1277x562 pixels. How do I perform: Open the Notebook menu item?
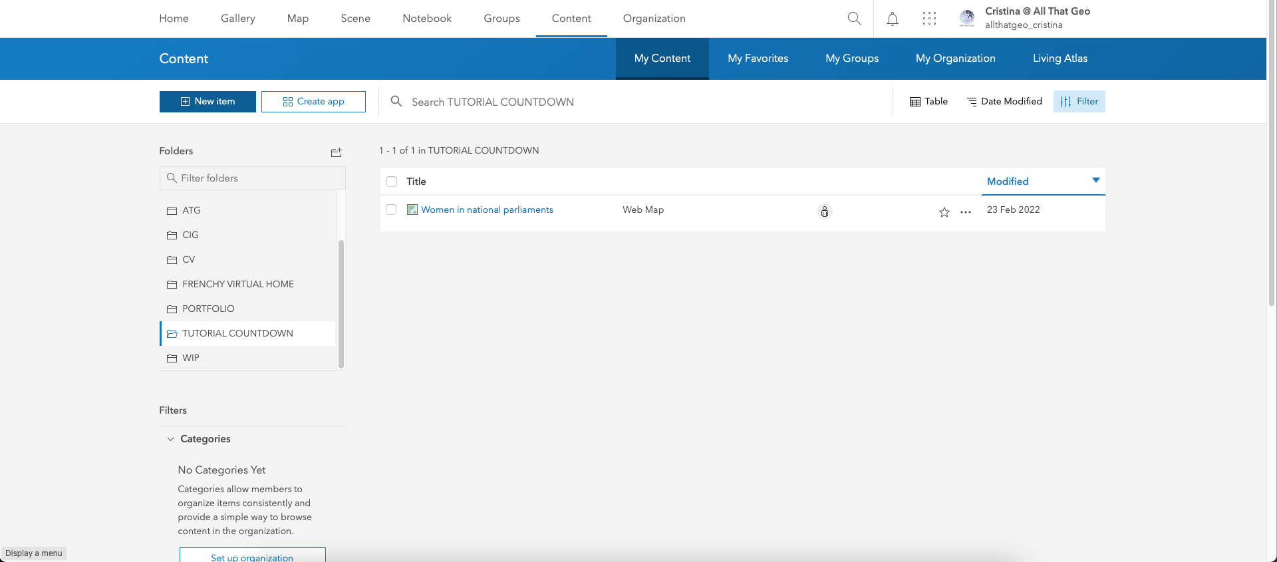[x=427, y=19]
